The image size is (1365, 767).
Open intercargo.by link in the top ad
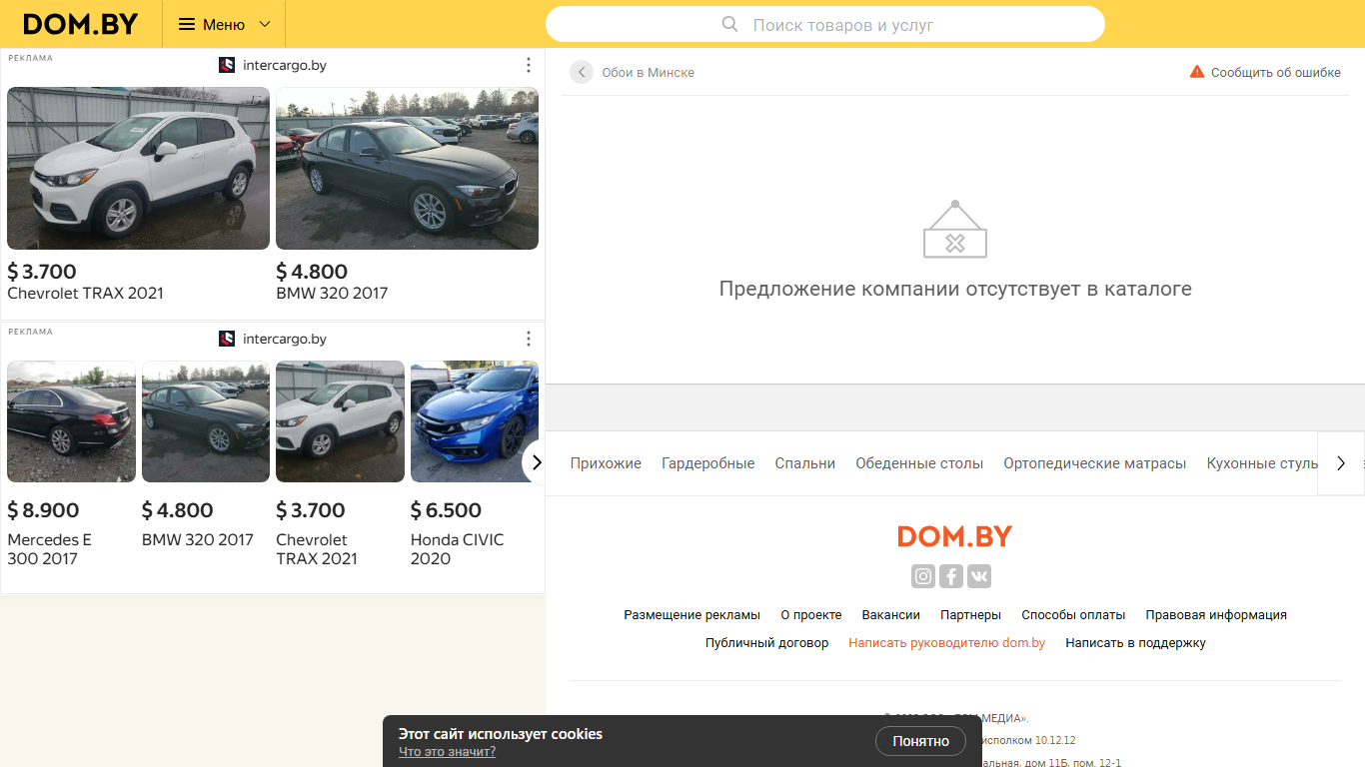(285, 65)
